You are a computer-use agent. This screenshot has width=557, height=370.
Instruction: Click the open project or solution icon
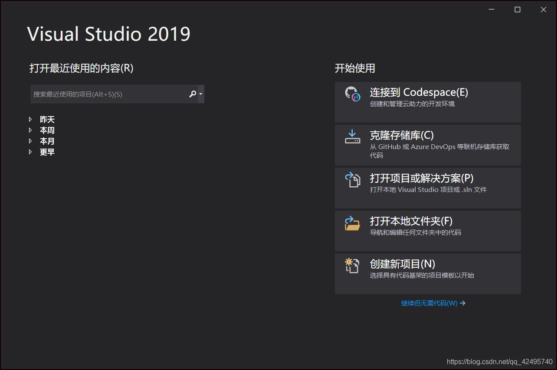[352, 180]
